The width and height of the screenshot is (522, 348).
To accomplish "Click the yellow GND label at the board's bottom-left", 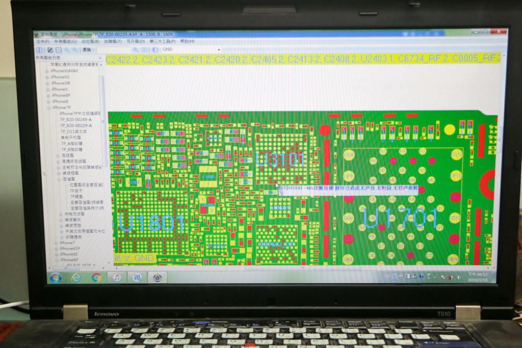I will tap(135, 258).
